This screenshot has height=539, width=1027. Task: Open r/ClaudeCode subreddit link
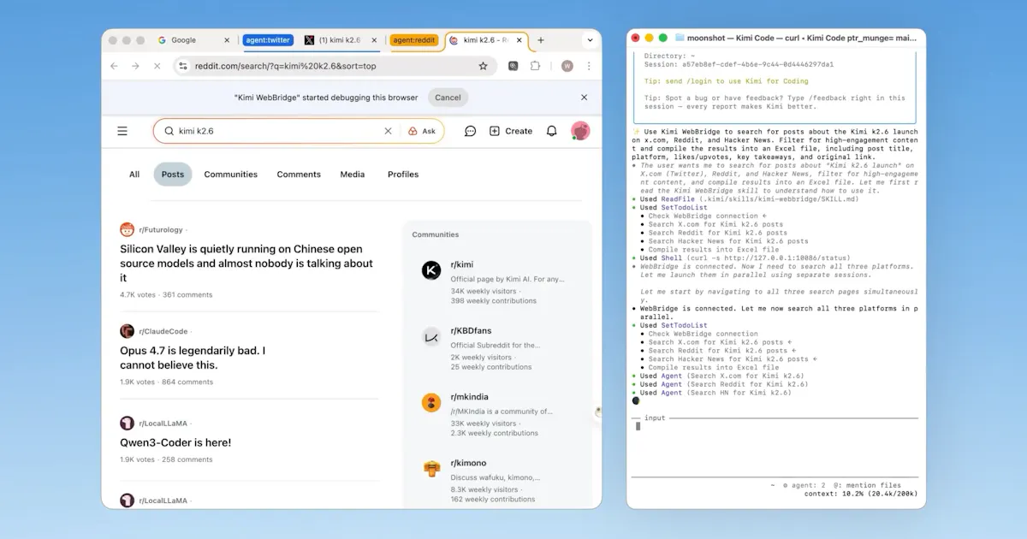[x=163, y=331]
